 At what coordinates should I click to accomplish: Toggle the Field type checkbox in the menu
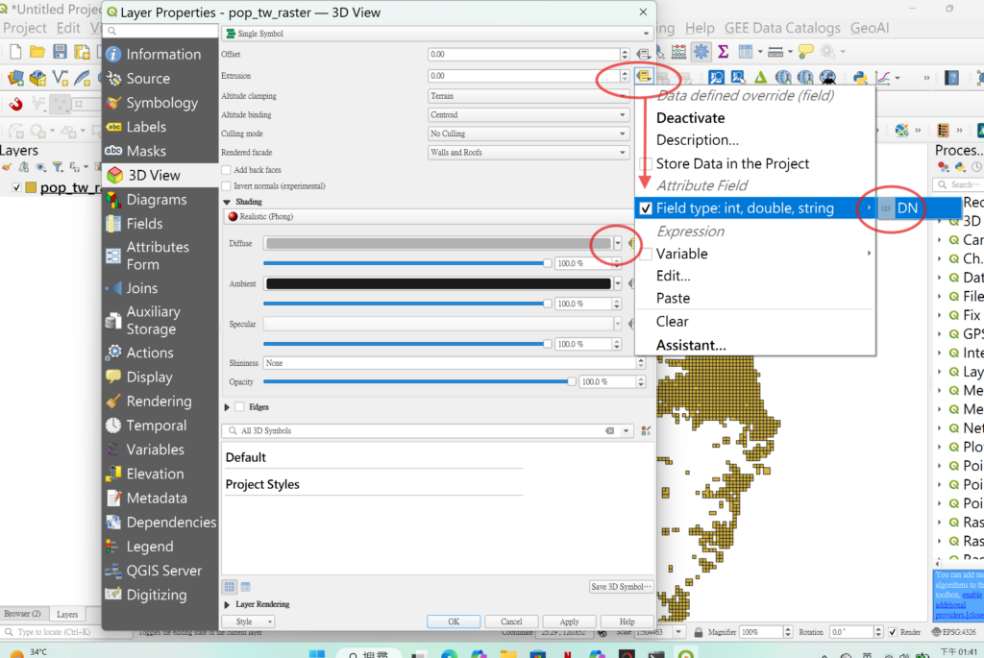pyautogui.click(x=646, y=208)
